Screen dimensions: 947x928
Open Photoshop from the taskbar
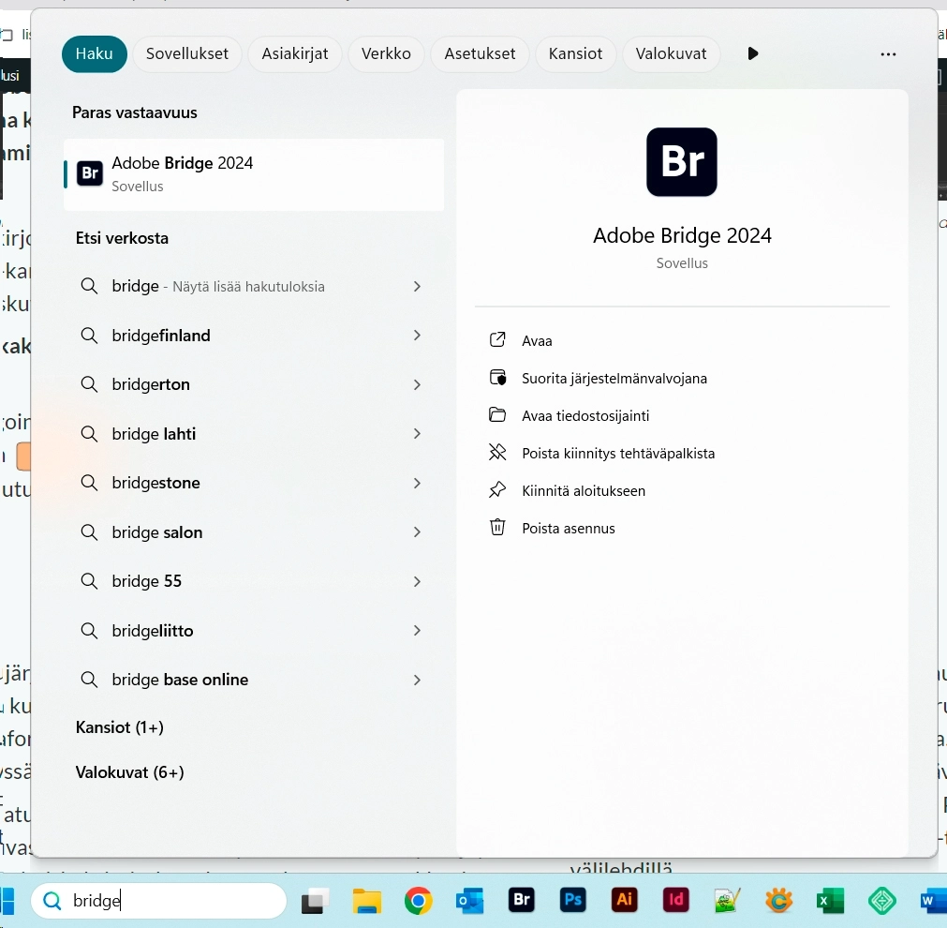[x=572, y=901]
